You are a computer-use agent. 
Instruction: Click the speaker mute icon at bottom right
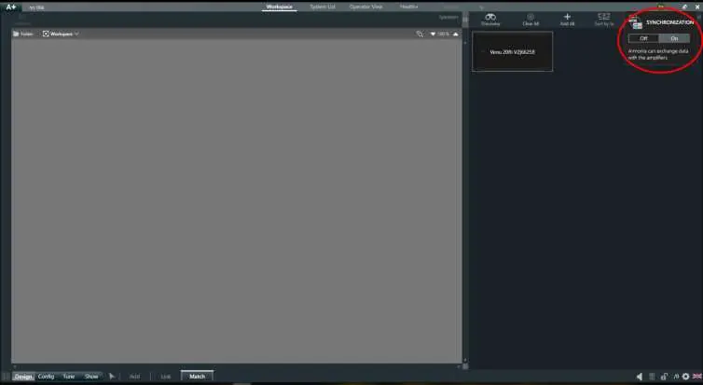[x=640, y=377]
